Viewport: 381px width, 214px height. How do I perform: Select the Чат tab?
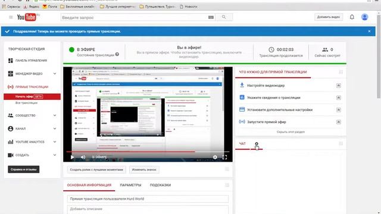(x=242, y=144)
